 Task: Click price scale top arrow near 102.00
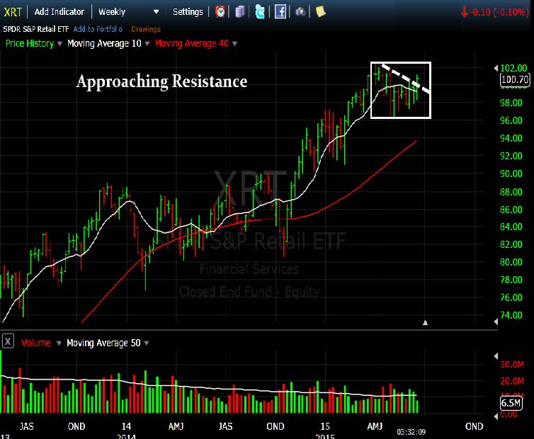click(x=496, y=68)
